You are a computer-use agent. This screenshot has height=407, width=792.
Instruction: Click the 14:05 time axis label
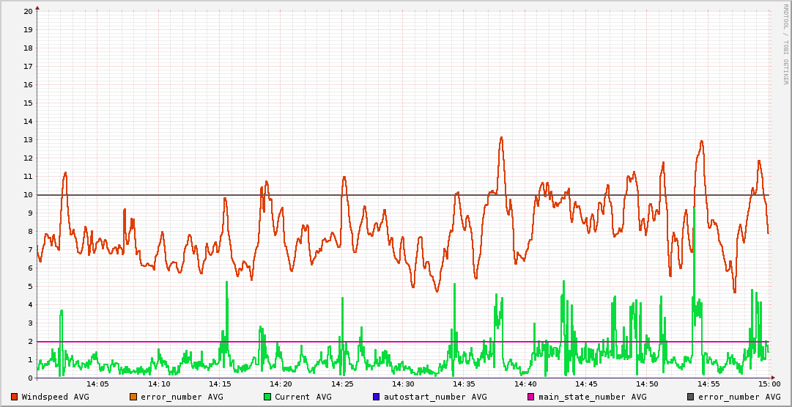click(x=98, y=384)
